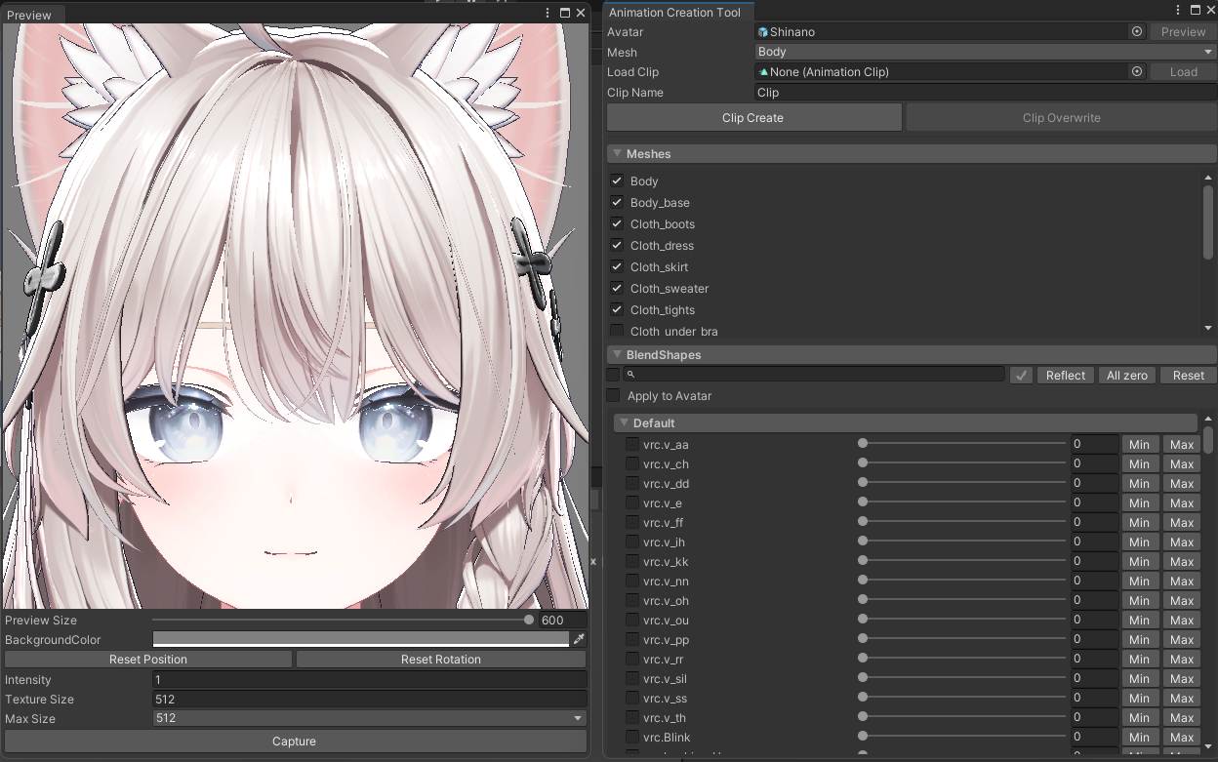Click the All zero button

click(1126, 375)
